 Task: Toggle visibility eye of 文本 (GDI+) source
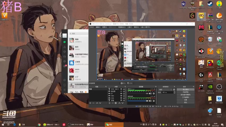point(121,89)
